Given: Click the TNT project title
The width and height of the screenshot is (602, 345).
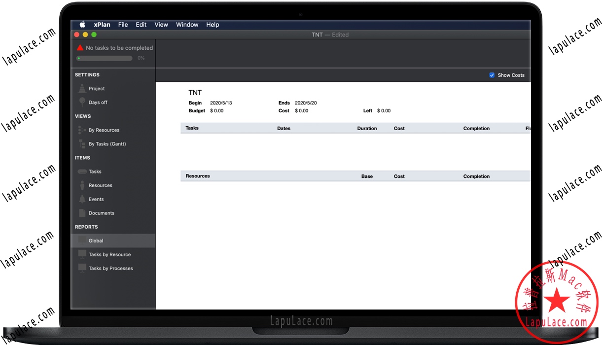Looking at the screenshot, I should click(x=195, y=93).
